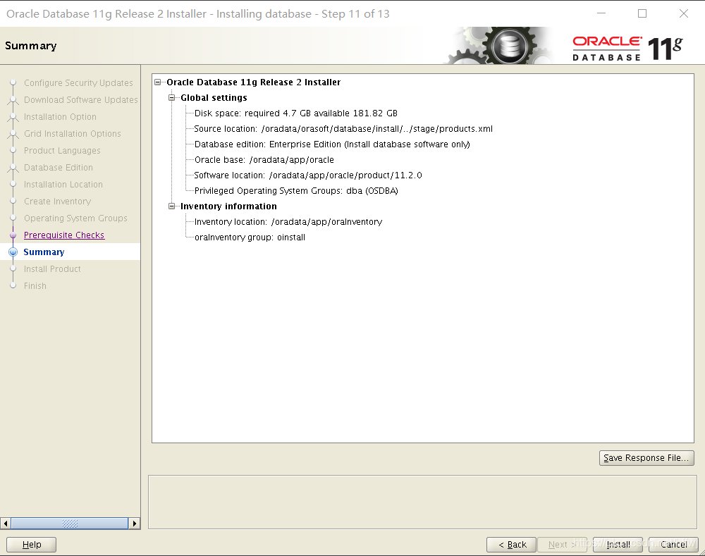Select the Install Product step
This screenshot has height=556, width=705.
click(52, 268)
